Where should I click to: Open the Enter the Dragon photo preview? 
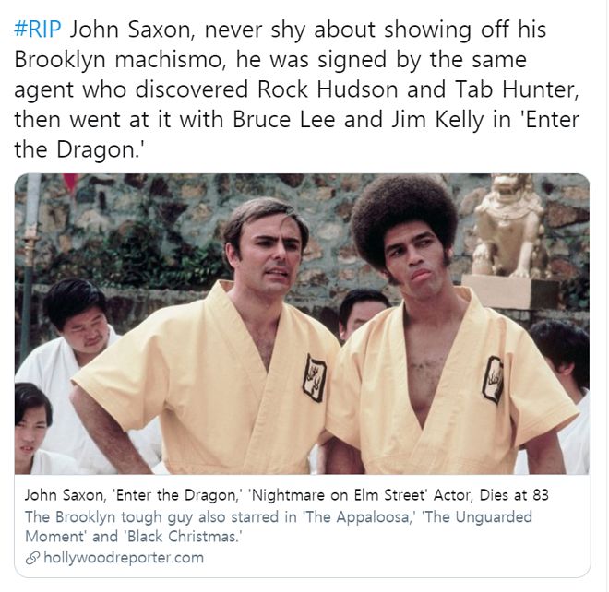point(302,324)
